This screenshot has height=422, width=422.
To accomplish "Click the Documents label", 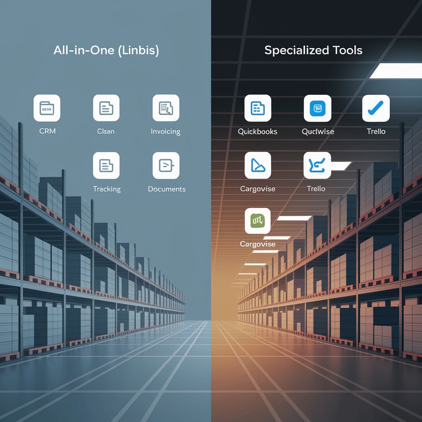I will (166, 189).
